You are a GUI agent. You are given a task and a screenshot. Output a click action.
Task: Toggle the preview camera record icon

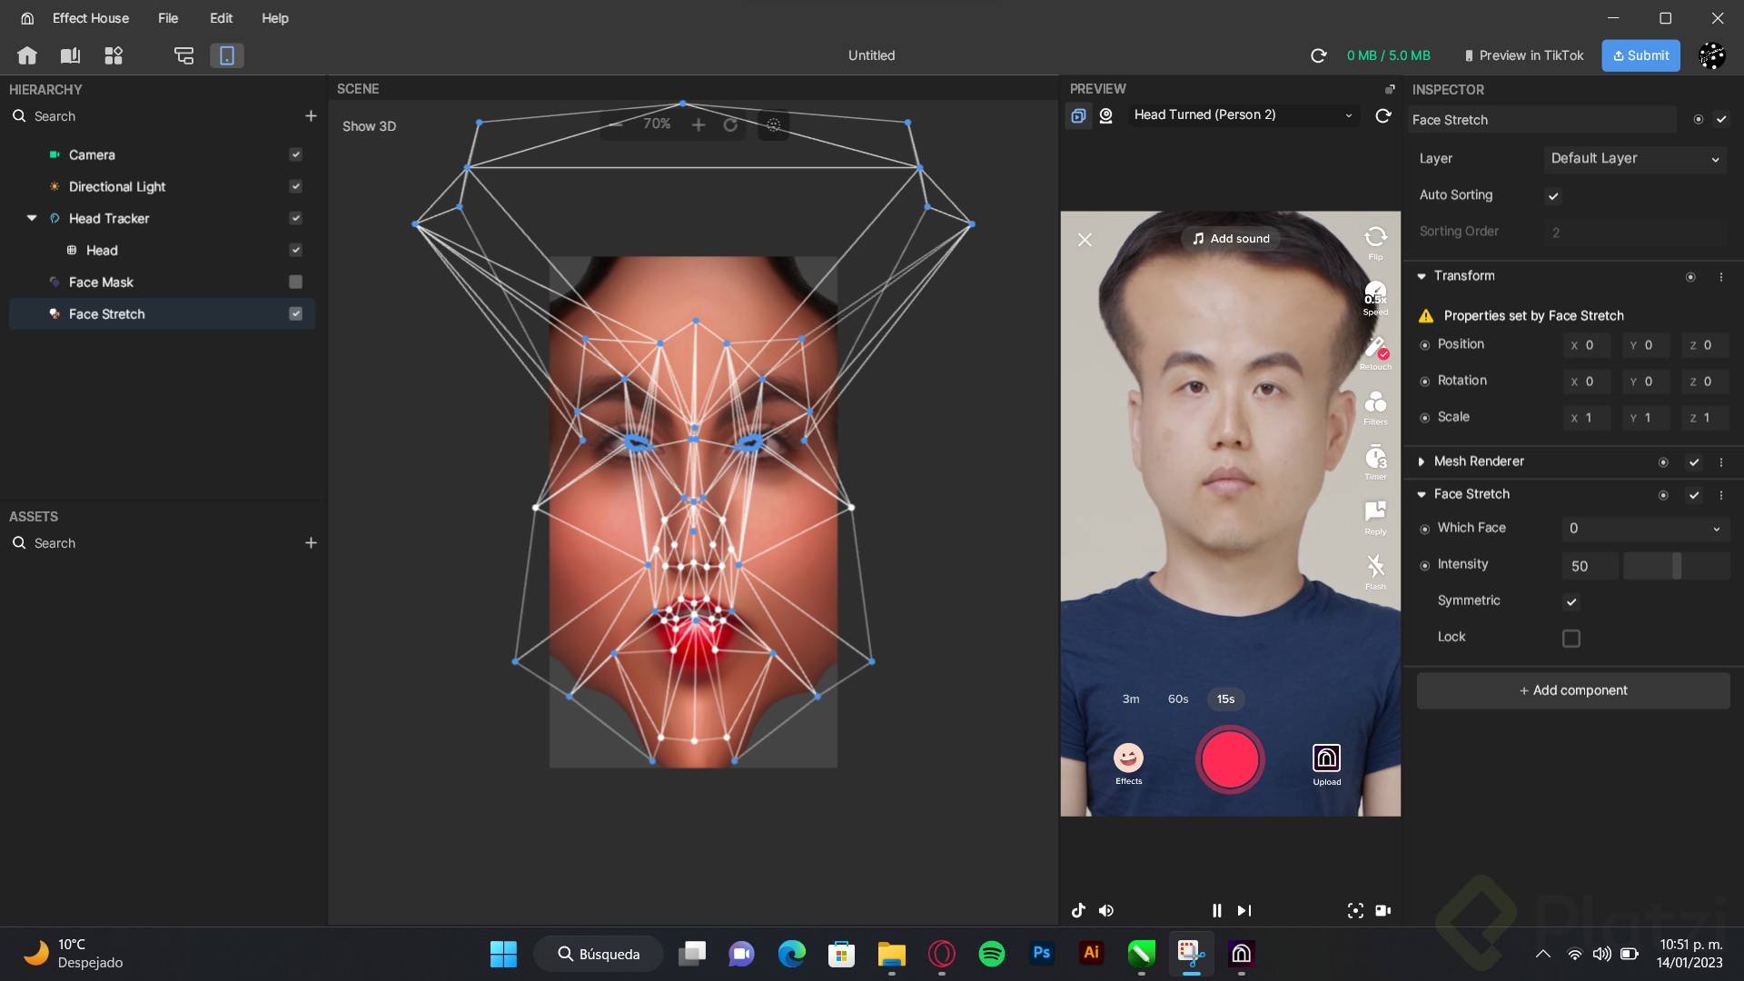1383,910
